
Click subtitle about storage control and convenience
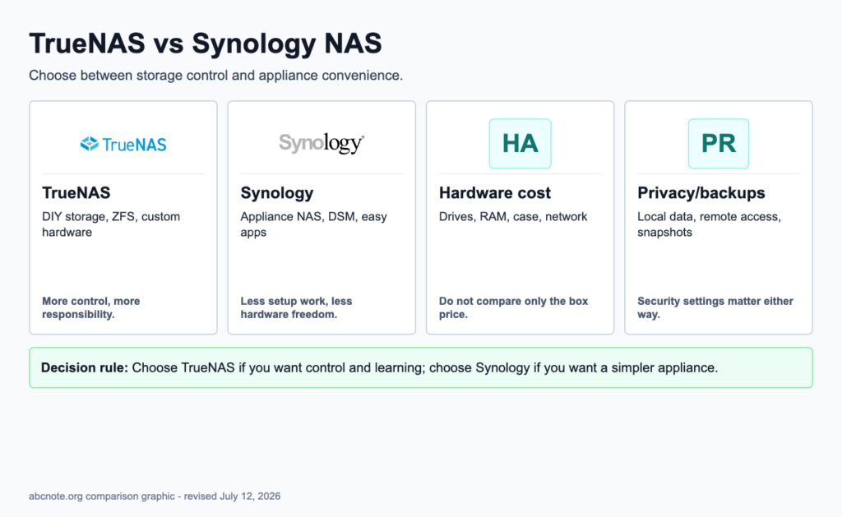216,75
